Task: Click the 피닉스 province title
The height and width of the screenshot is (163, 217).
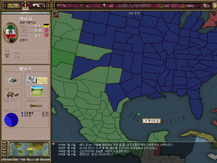Action: [x=25, y=69]
